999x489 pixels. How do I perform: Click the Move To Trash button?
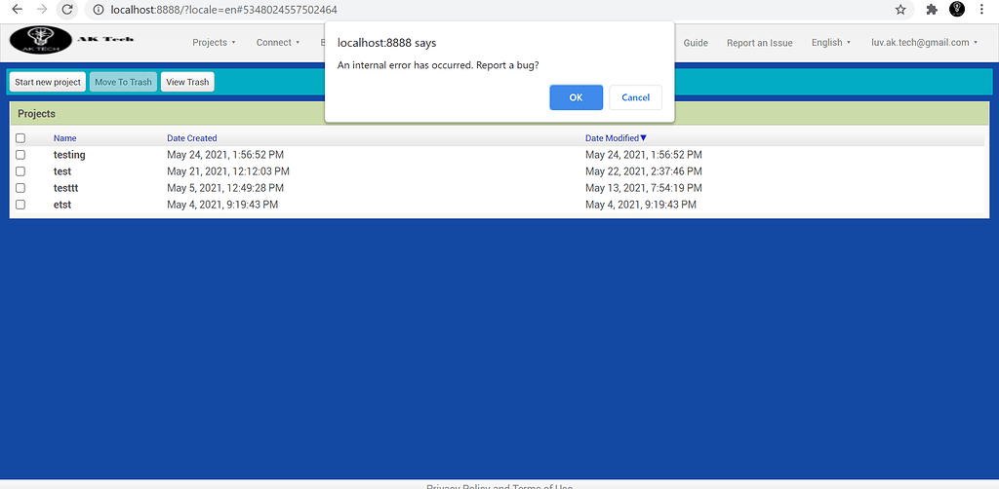(x=123, y=82)
